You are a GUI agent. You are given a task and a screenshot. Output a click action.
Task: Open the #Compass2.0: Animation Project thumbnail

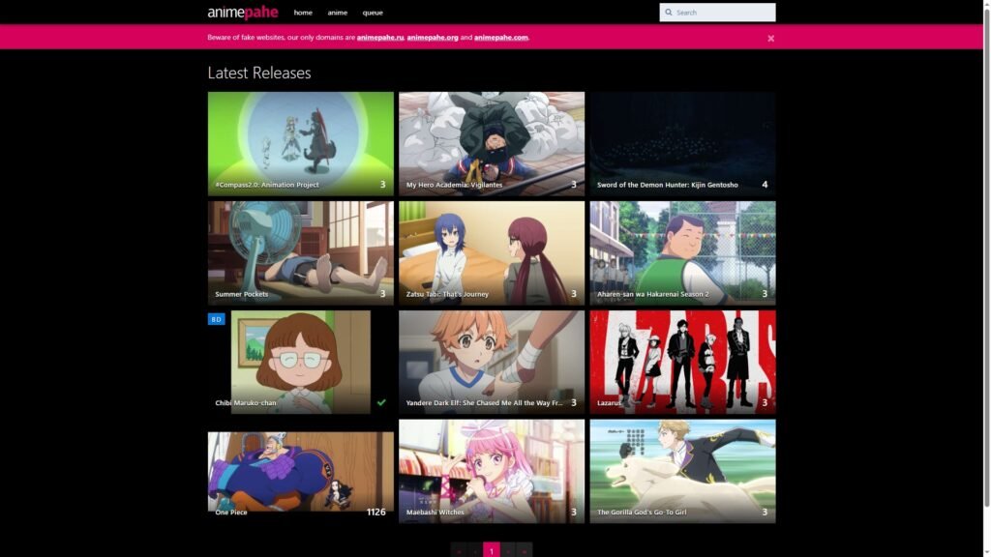click(300, 143)
